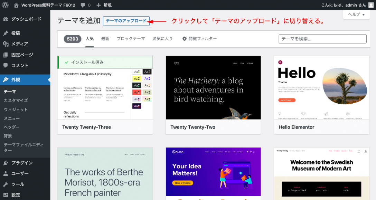Click こんにちは、admin さん account link

(x=344, y=5)
